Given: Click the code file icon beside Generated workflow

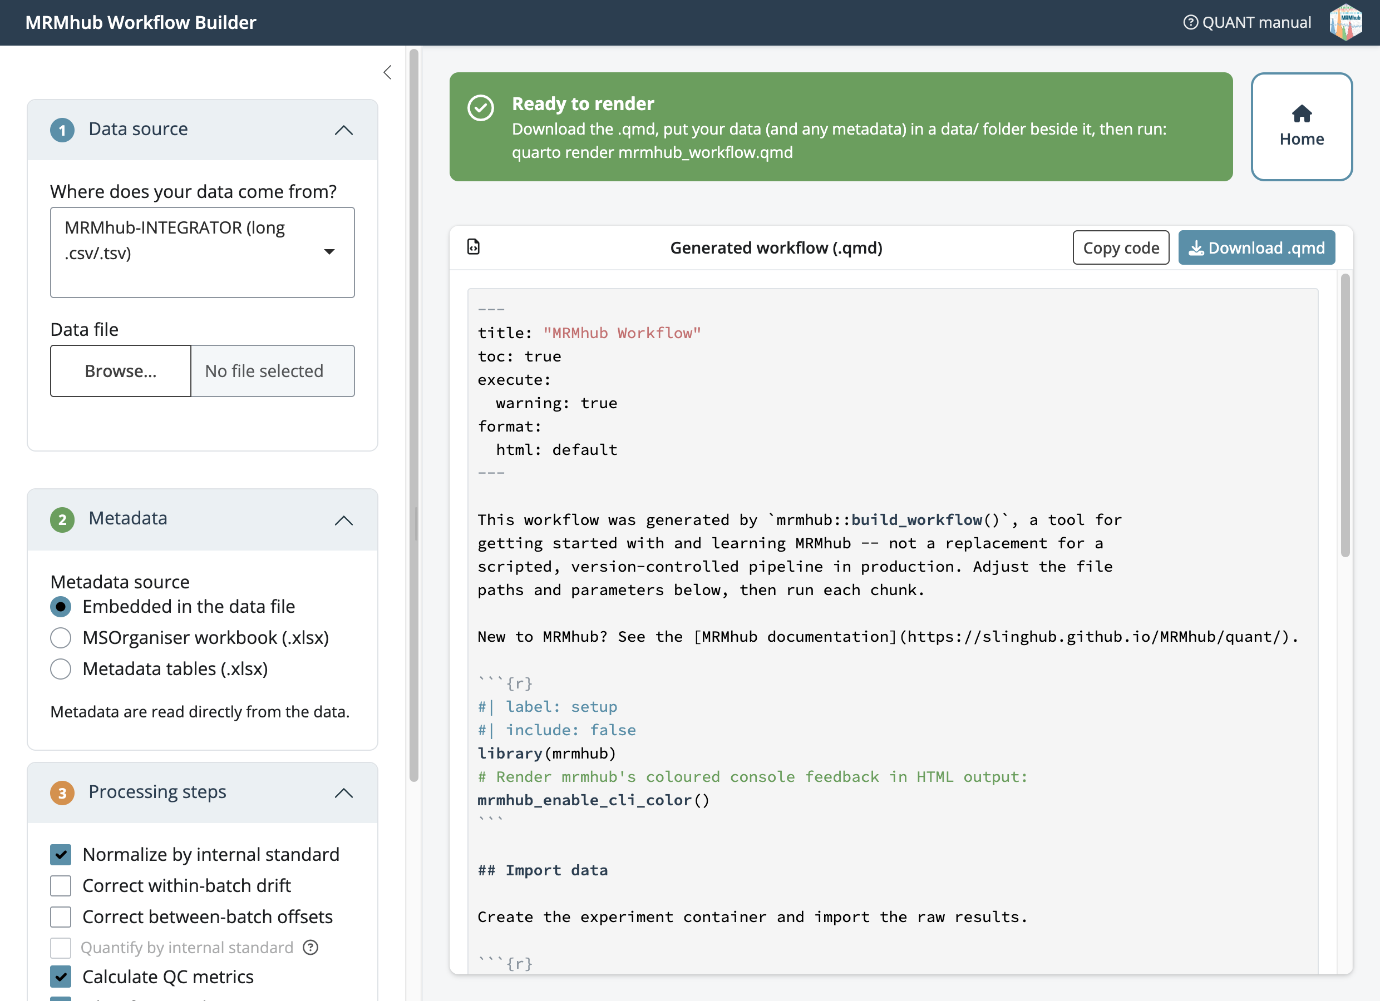Looking at the screenshot, I should tap(474, 247).
